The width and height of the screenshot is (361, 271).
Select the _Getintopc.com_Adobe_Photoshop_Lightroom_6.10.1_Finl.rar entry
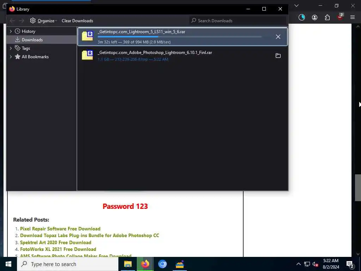182,55
